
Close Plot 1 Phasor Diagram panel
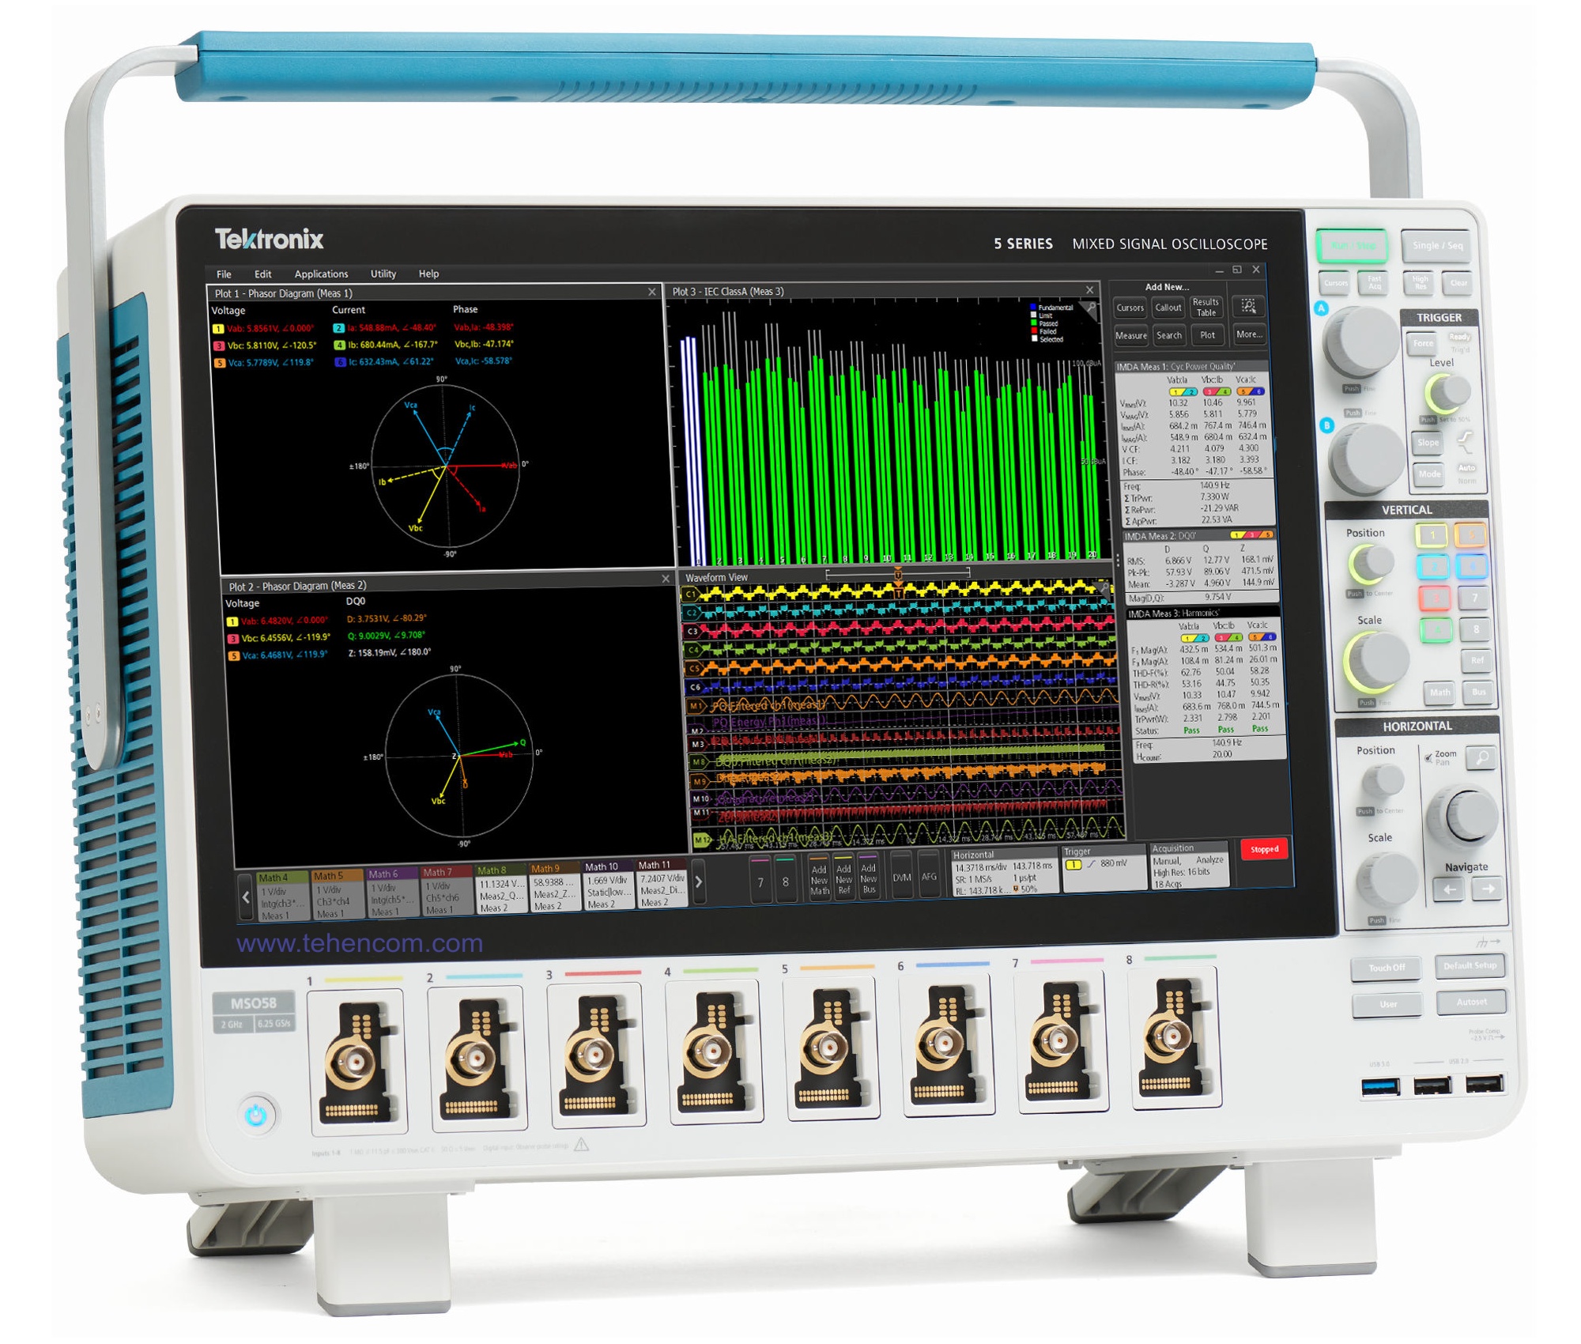(x=651, y=293)
